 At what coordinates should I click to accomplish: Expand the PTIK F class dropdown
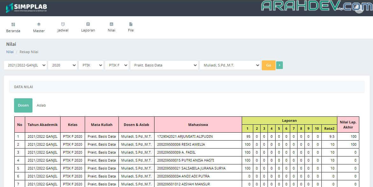pos(117,65)
